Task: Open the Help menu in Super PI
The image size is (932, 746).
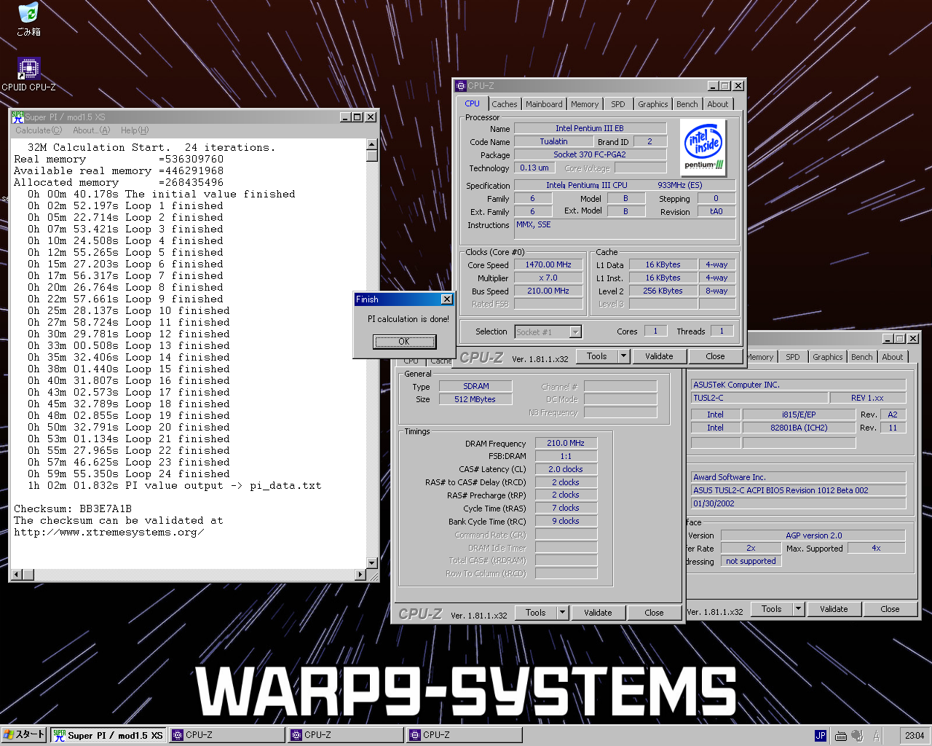Action: [x=135, y=130]
